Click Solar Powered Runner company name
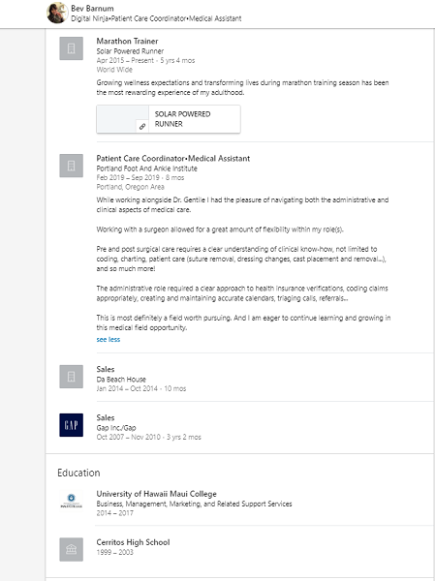This screenshot has width=435, height=581. click(130, 51)
